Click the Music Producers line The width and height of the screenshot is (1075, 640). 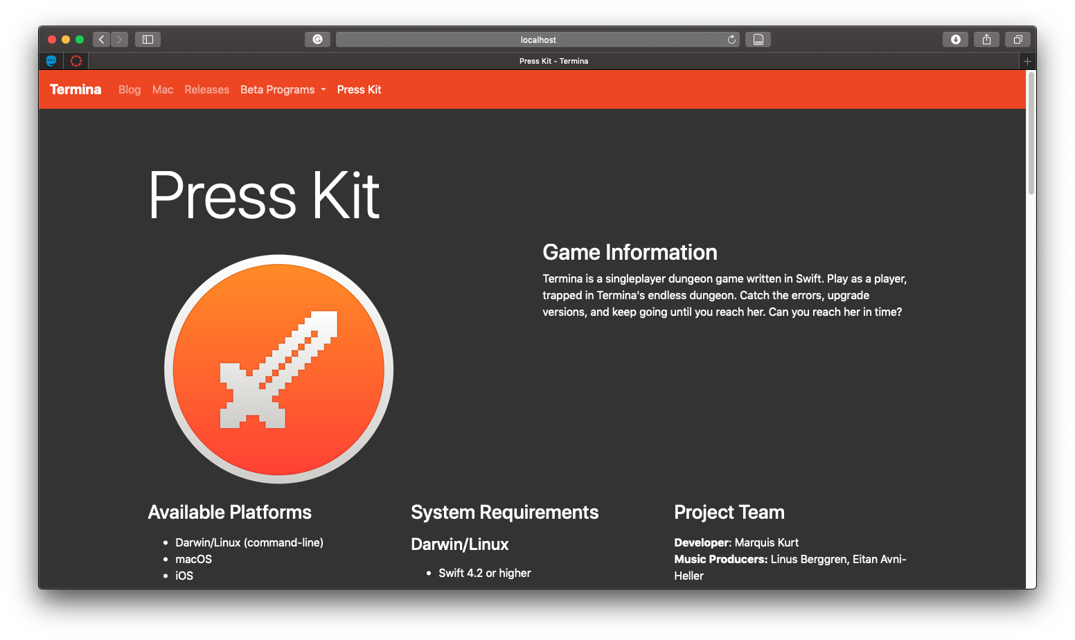pyautogui.click(x=790, y=567)
